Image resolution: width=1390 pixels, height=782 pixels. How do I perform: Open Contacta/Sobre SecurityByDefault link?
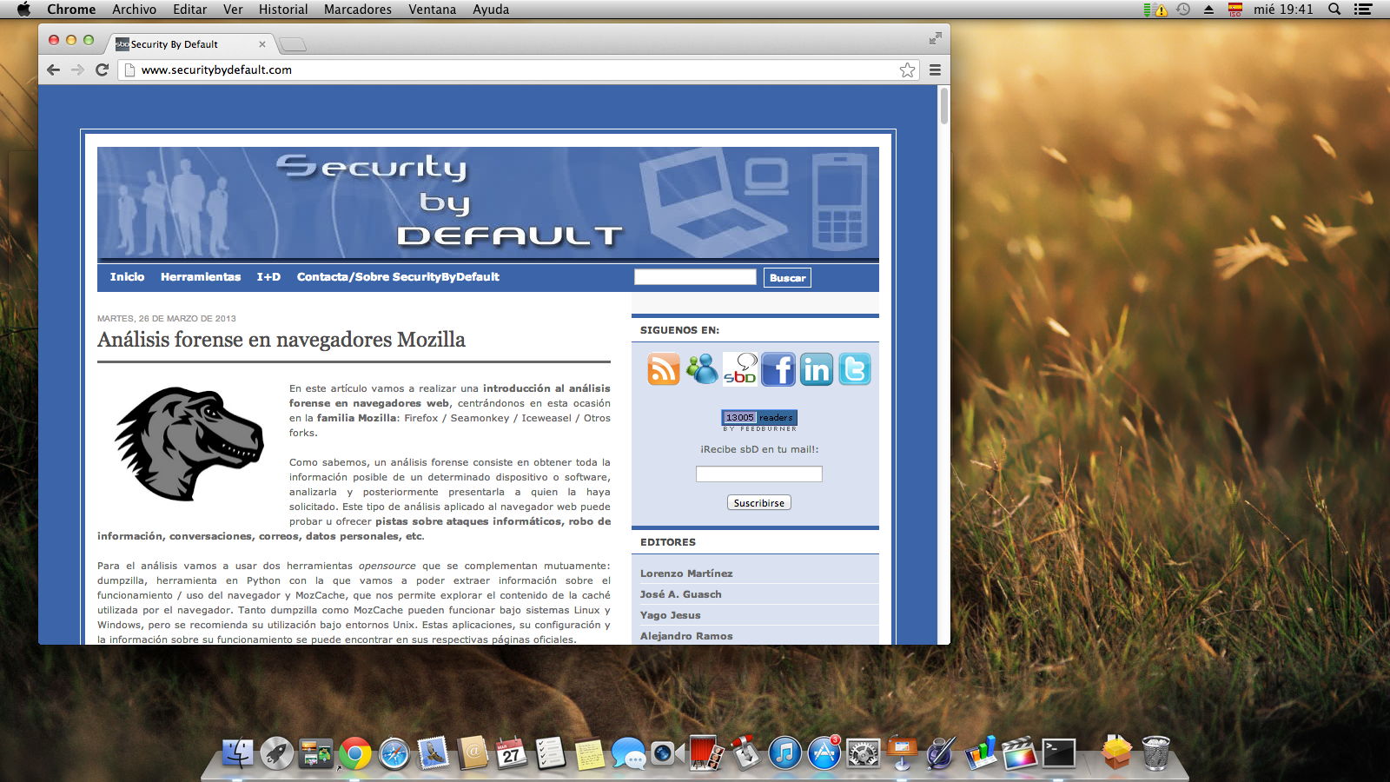[x=398, y=277]
